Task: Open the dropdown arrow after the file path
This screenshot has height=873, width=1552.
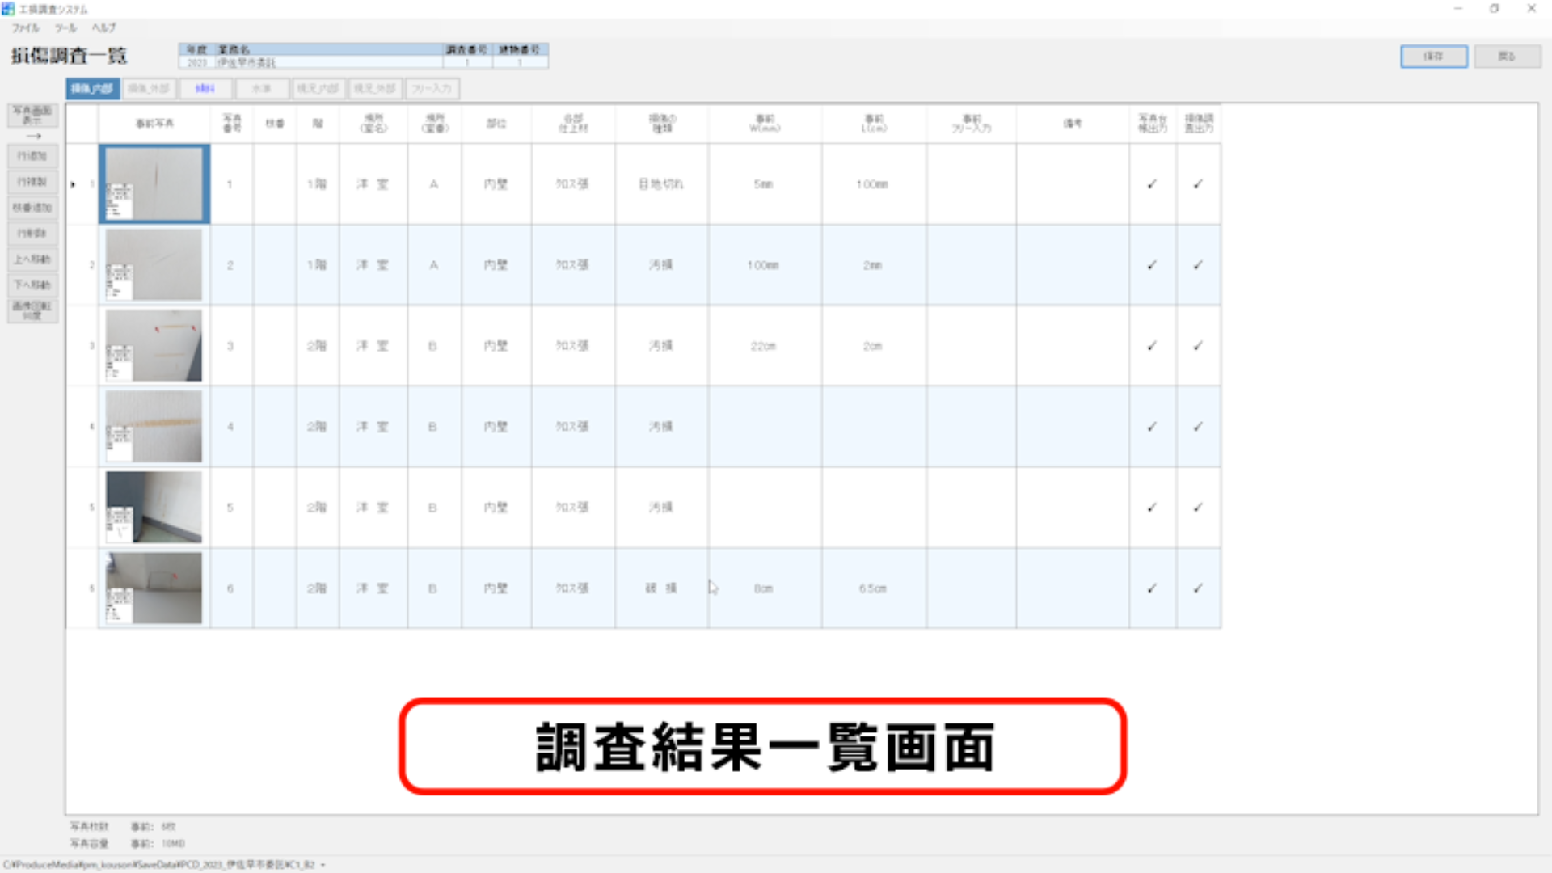Action: 323,865
